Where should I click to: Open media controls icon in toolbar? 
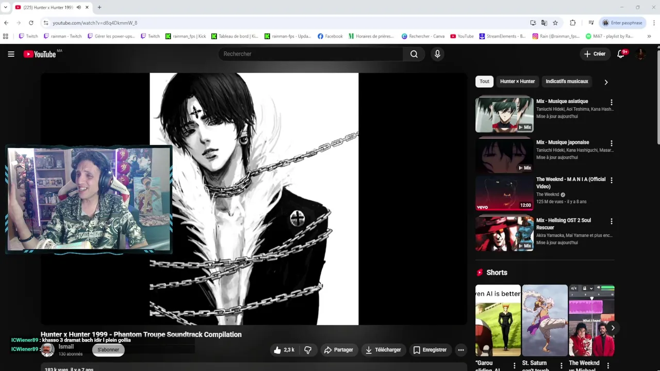click(x=591, y=23)
